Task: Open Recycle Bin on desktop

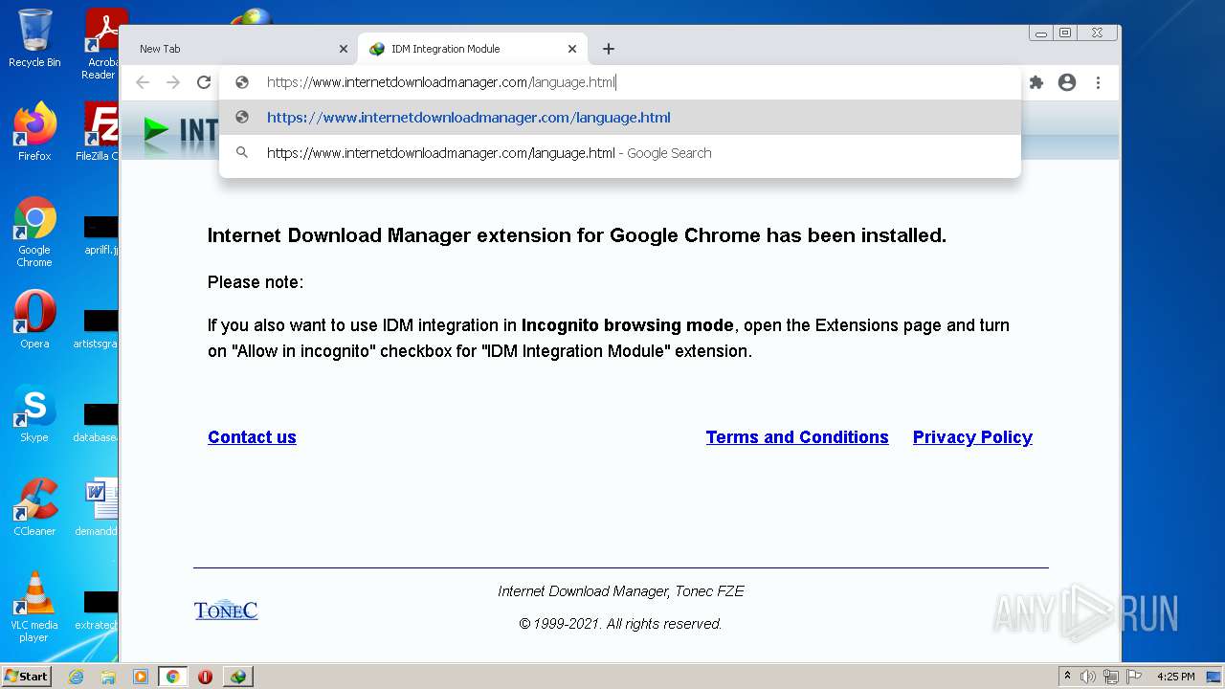Action: click(34, 38)
